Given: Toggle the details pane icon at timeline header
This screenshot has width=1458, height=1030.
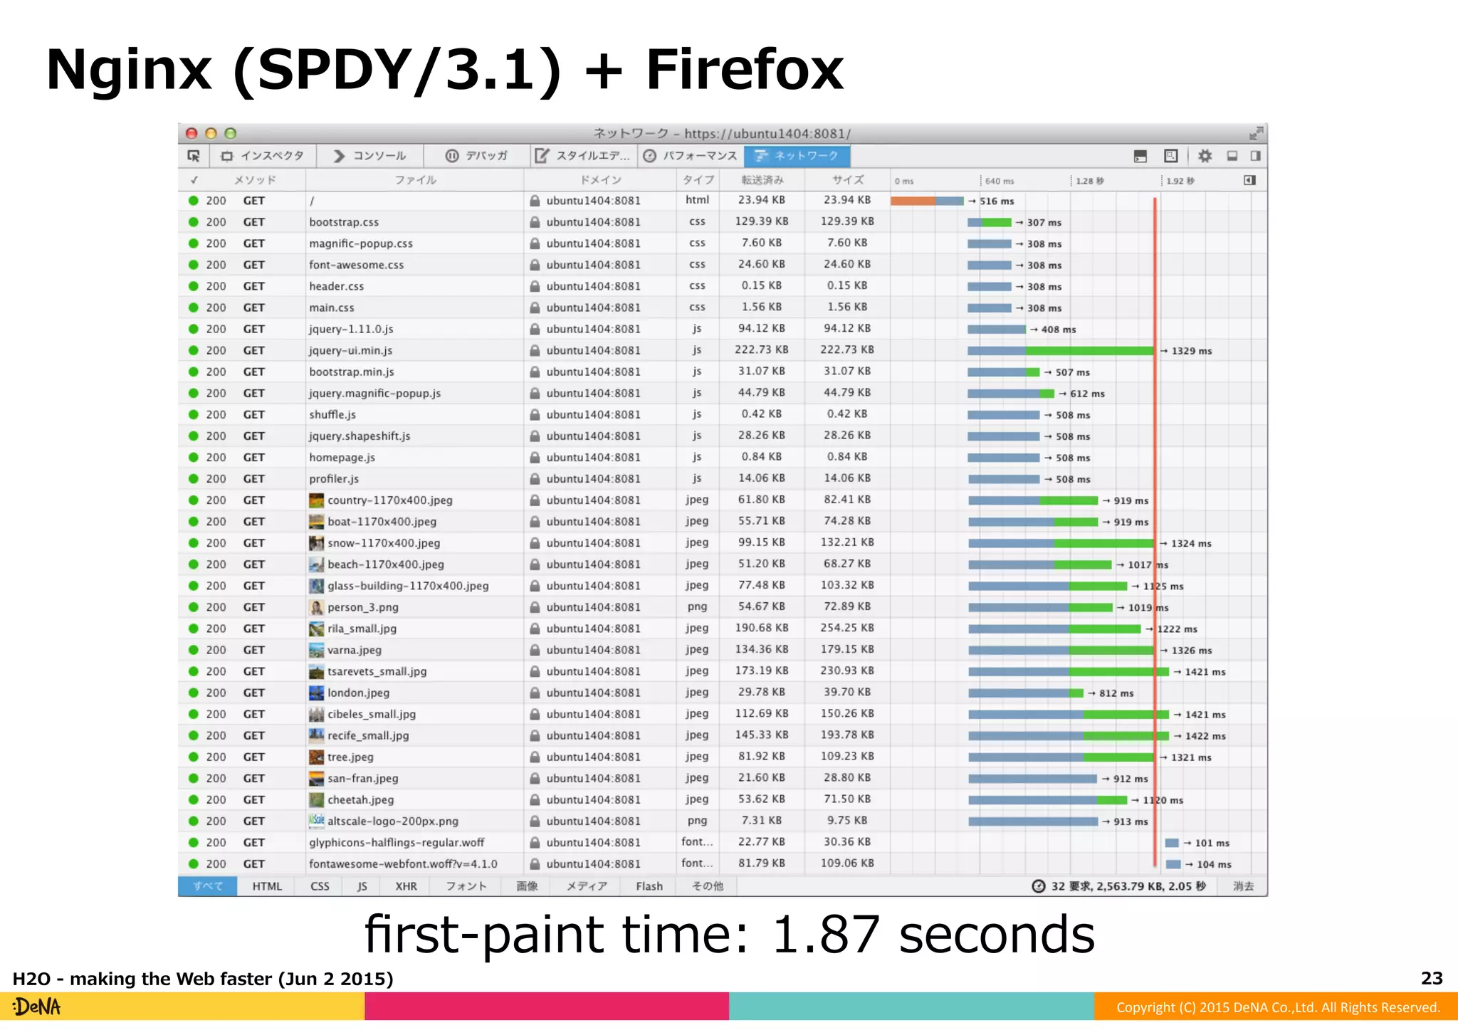Looking at the screenshot, I should click(1249, 180).
